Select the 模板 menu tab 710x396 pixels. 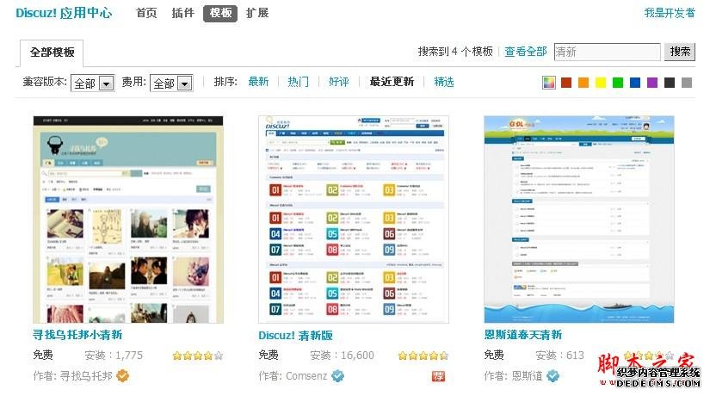tap(220, 13)
